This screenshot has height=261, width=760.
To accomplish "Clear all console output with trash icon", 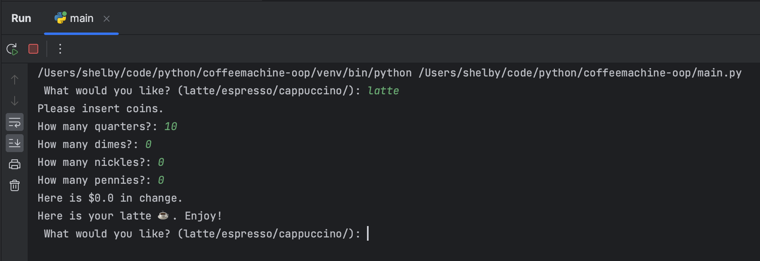I will point(14,185).
